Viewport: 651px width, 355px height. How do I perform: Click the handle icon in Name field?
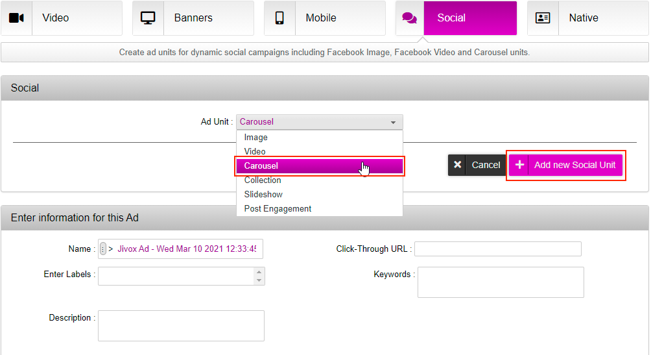tap(103, 249)
